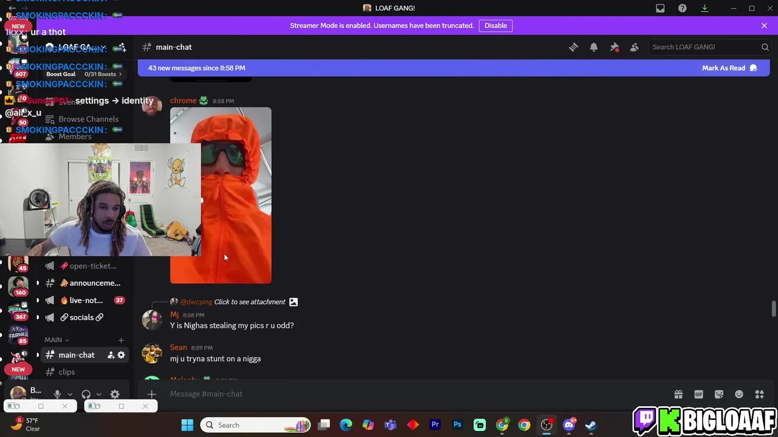Viewport: 778px width, 437px height.
Task: Open the GIF picker
Action: pos(698,394)
